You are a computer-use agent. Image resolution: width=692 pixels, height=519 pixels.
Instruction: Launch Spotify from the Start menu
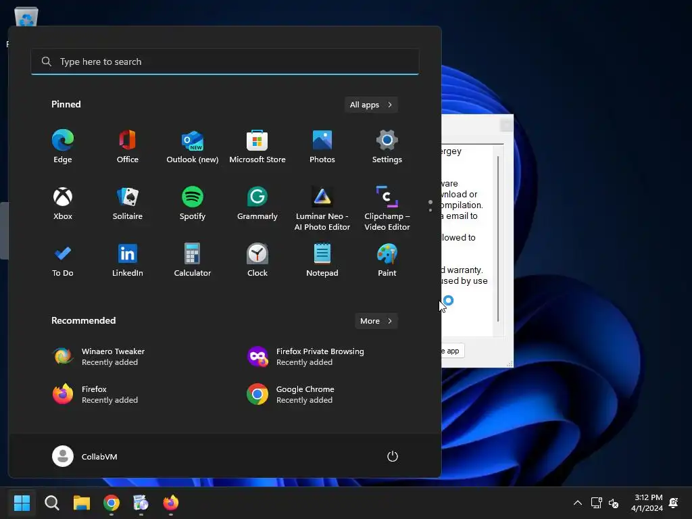pyautogui.click(x=193, y=203)
